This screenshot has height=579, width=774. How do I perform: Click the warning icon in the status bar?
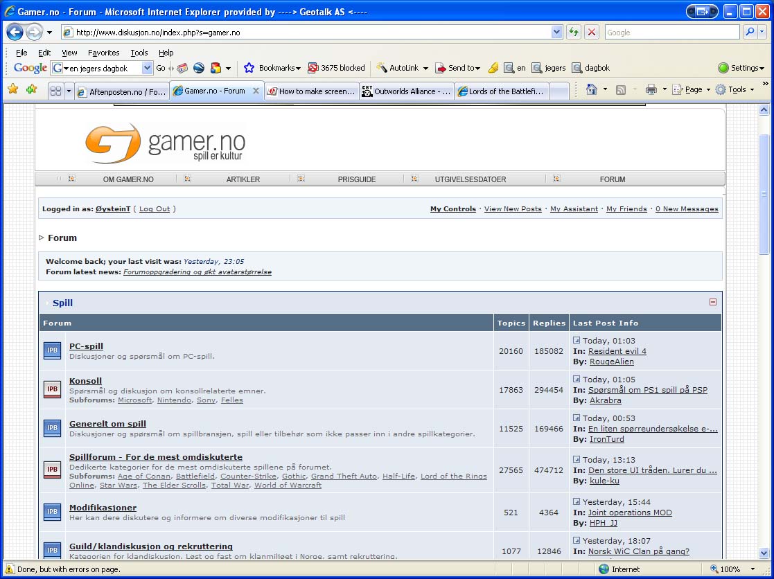(10, 569)
